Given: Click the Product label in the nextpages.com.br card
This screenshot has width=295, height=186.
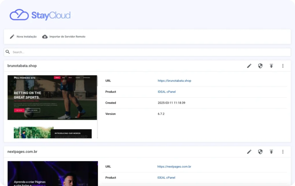Looking at the screenshot, I should pyautogui.click(x=111, y=178).
